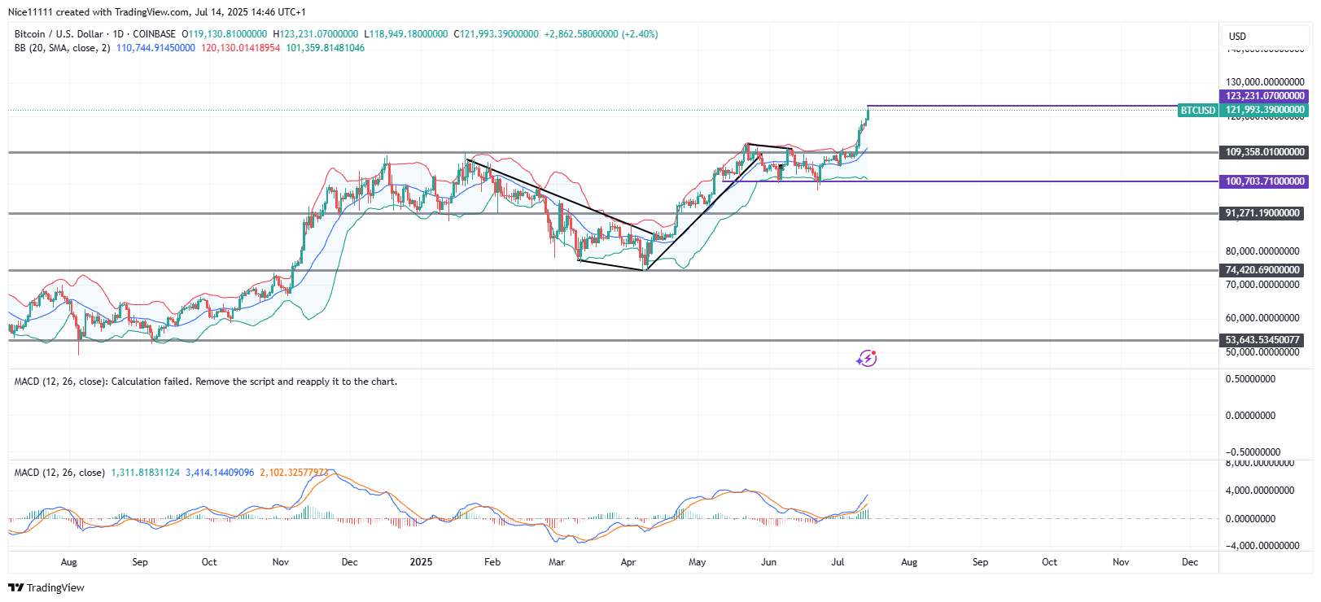The height and width of the screenshot is (602, 1321).
Task: Click the May label on time axis
Action: coord(698,562)
